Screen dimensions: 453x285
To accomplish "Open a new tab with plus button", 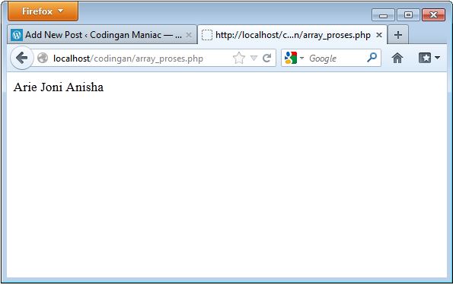I will pyautogui.click(x=398, y=35).
